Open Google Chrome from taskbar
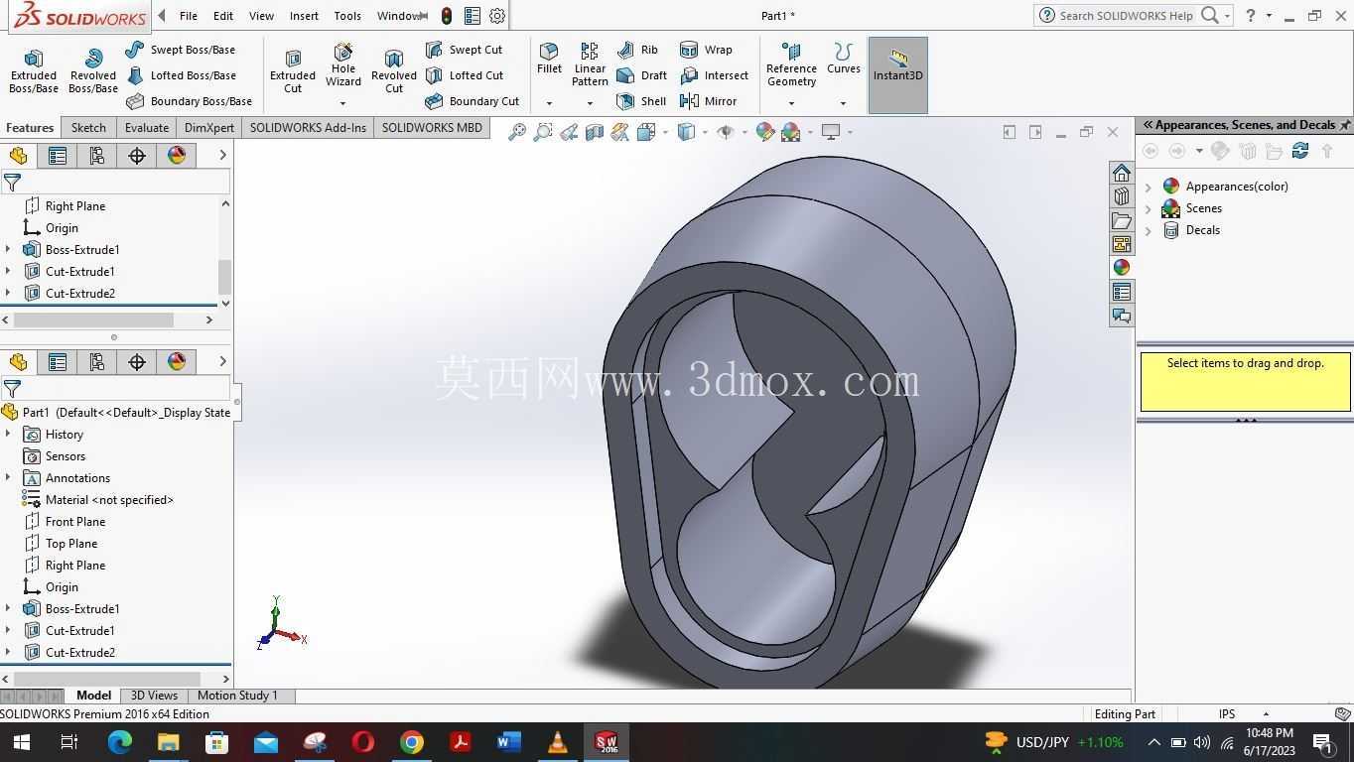1354x762 pixels. pos(412,742)
